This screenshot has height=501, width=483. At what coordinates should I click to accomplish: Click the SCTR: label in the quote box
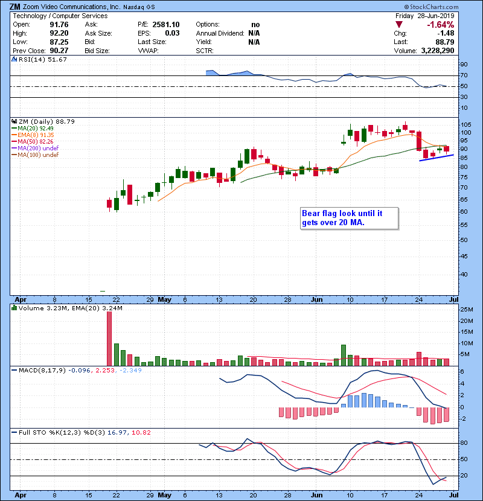coord(205,51)
